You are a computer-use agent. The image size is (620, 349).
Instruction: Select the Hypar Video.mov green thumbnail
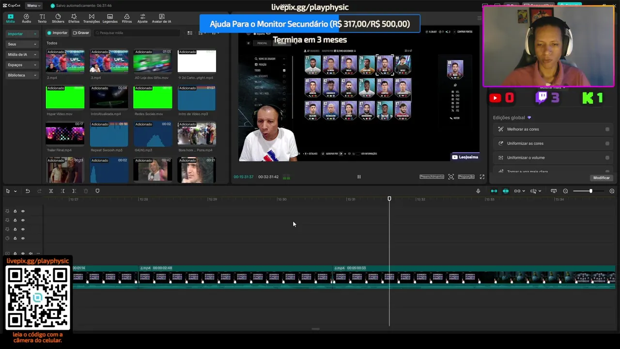tap(65, 97)
